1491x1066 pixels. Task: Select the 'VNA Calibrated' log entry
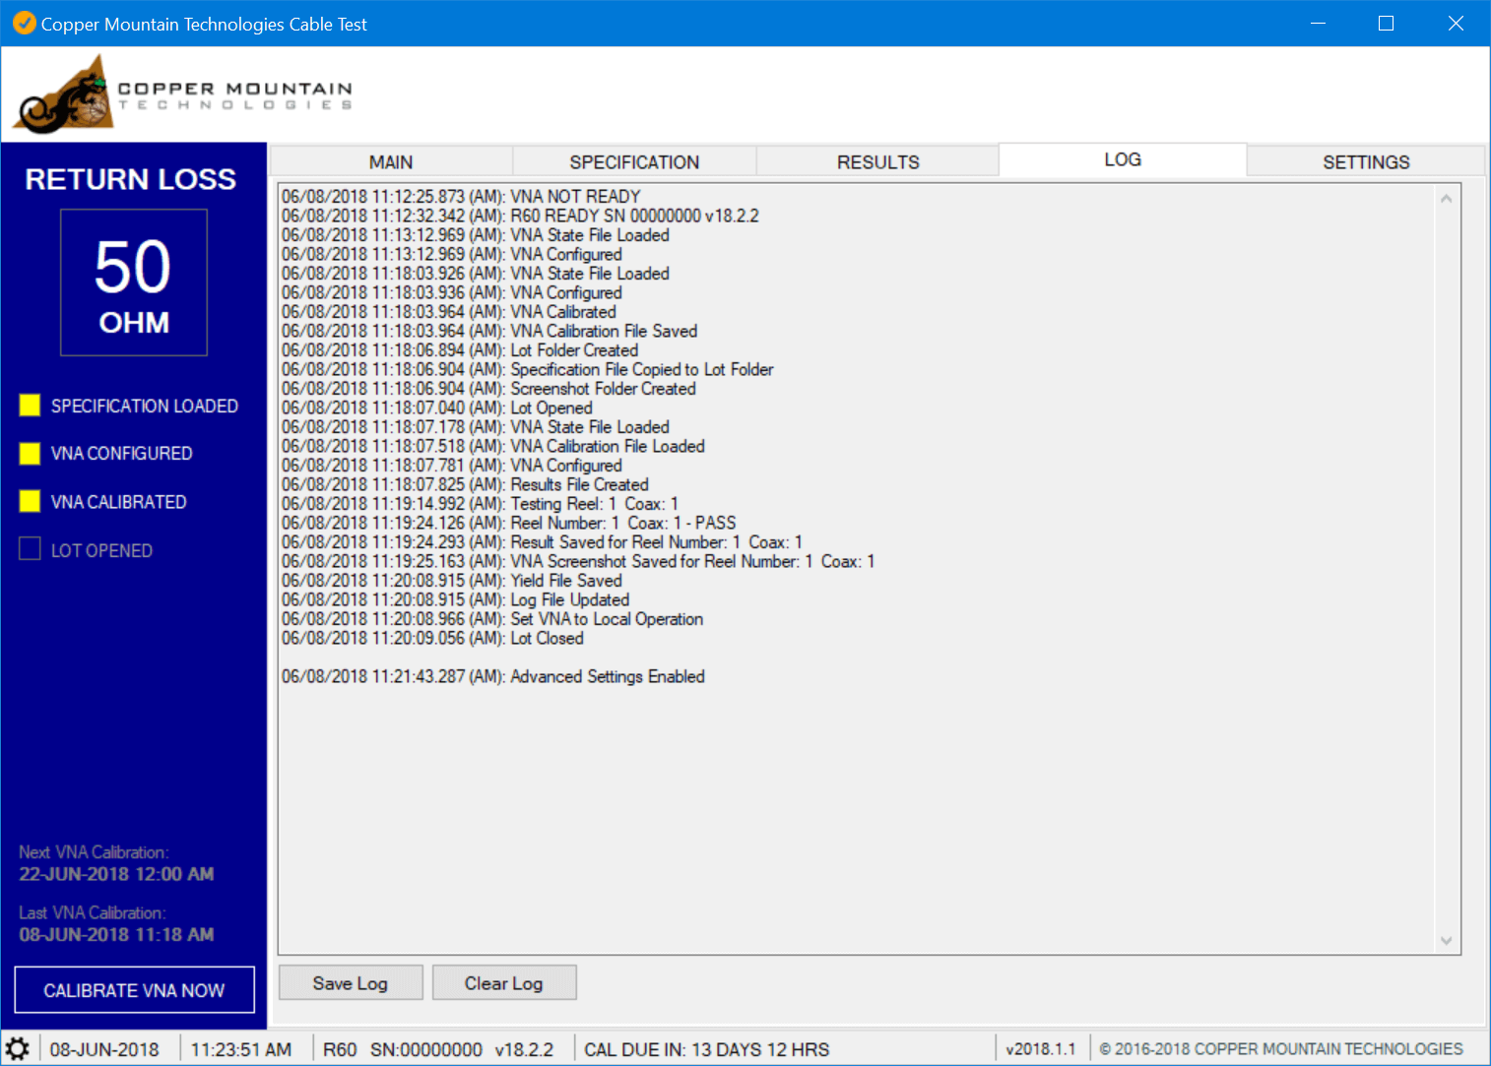[449, 312]
